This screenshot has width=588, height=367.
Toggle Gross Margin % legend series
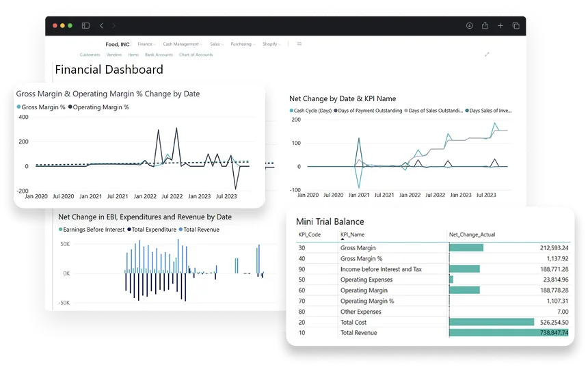coord(40,107)
